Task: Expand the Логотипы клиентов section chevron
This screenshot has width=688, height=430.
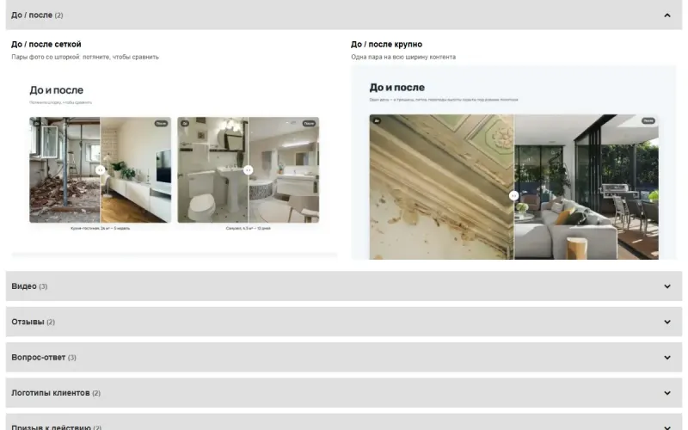Action: click(667, 393)
